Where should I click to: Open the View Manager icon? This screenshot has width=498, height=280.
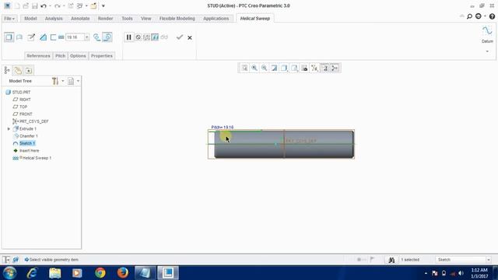click(304, 68)
